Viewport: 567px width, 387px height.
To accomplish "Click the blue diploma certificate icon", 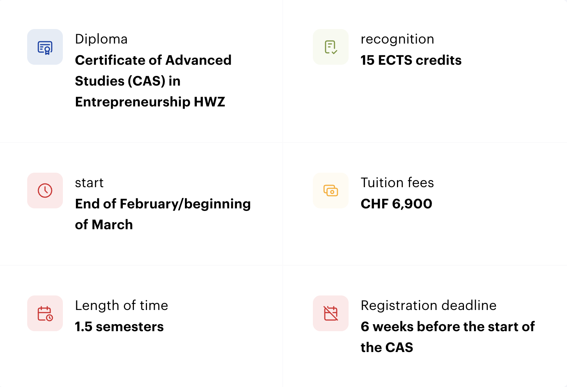I will pyautogui.click(x=45, y=47).
